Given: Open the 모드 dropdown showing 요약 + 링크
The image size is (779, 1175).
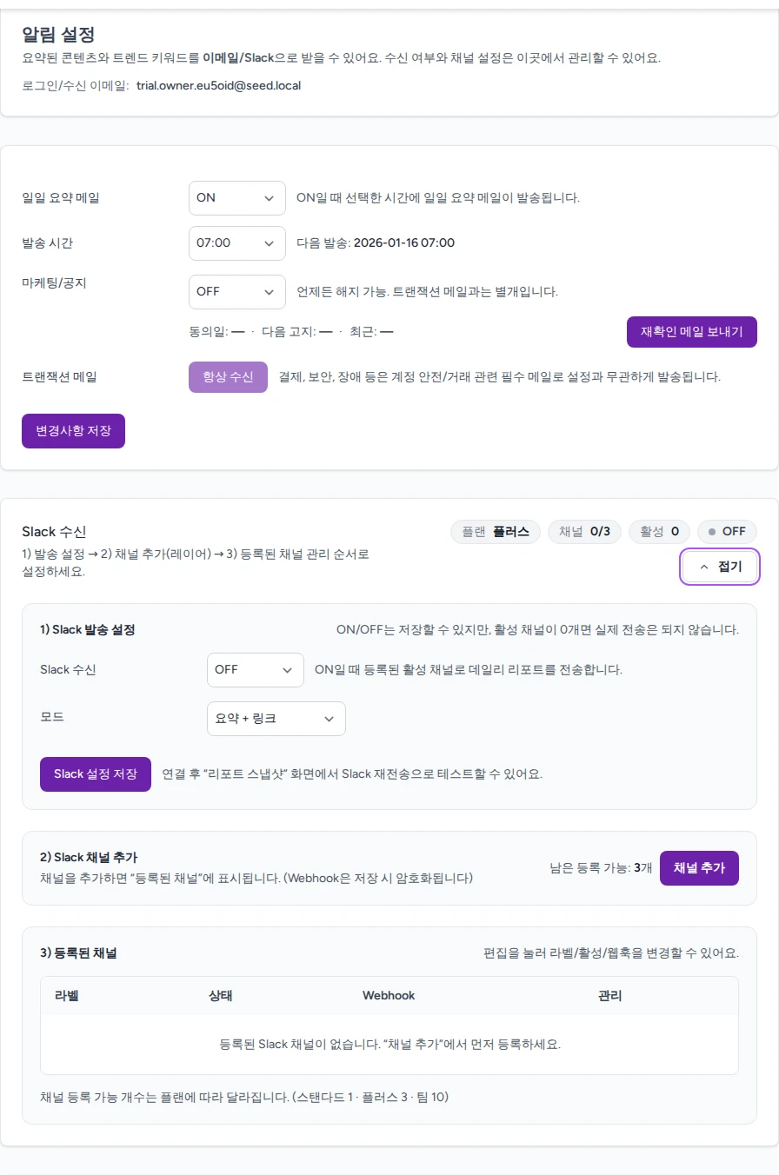Looking at the screenshot, I should pyautogui.click(x=276, y=719).
